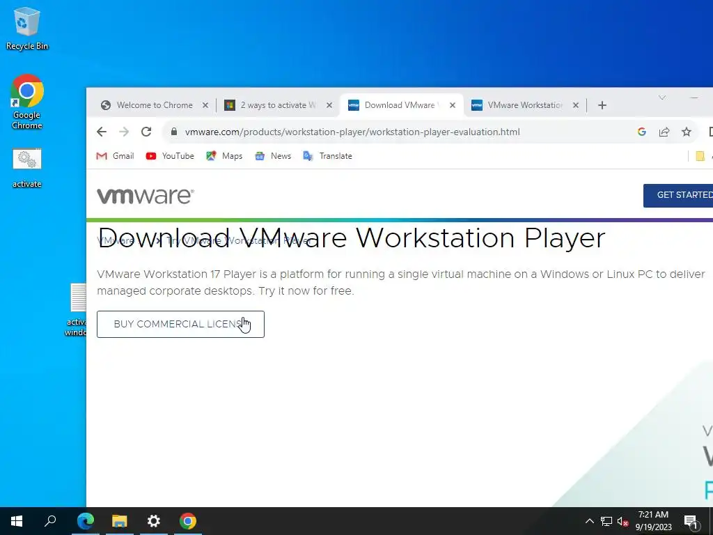Close the VMware Workstation tab

576,105
